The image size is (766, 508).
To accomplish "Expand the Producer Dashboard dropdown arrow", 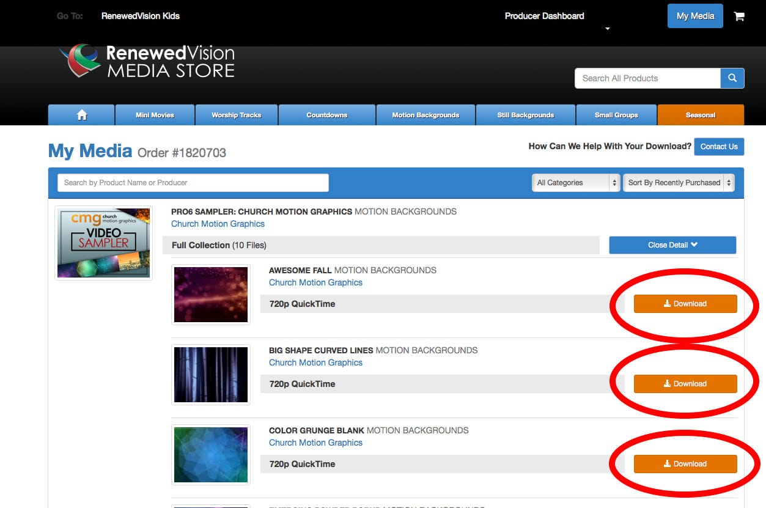I will 608,29.
